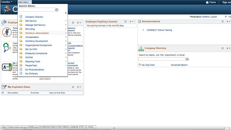Open Company Directory pagelet settings dropdown
The height and width of the screenshot is (130, 231).
pyautogui.click(x=228, y=48)
